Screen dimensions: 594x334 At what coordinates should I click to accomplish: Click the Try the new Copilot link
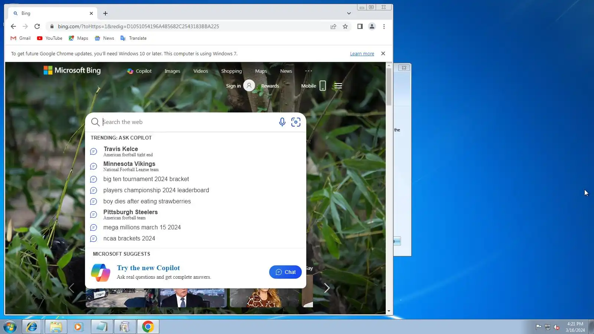click(148, 268)
